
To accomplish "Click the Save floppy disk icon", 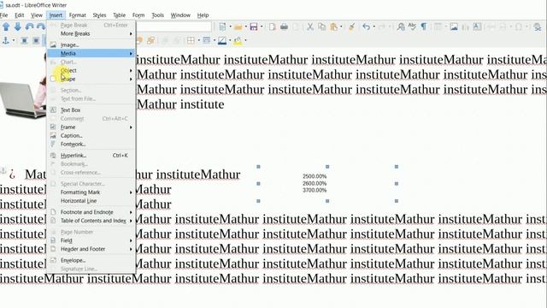I will 254,27.
